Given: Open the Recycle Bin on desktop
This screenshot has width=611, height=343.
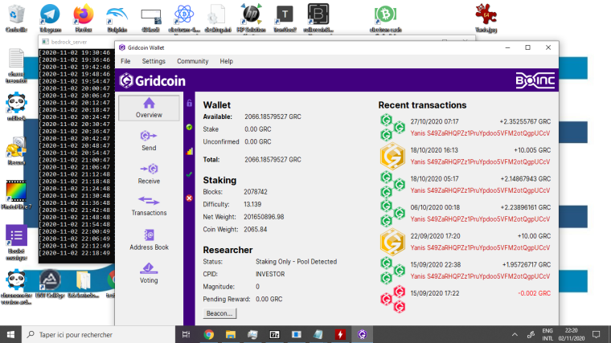Looking at the screenshot, I should coord(16,18).
